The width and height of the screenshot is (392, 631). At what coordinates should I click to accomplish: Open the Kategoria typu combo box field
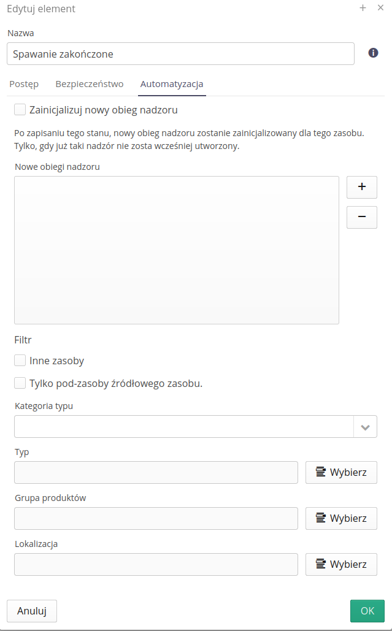point(183,427)
